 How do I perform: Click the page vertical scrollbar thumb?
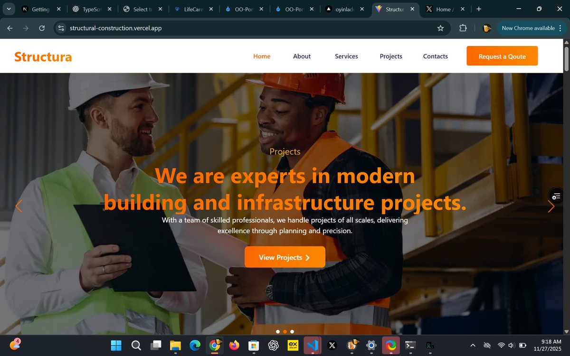tap(566, 59)
